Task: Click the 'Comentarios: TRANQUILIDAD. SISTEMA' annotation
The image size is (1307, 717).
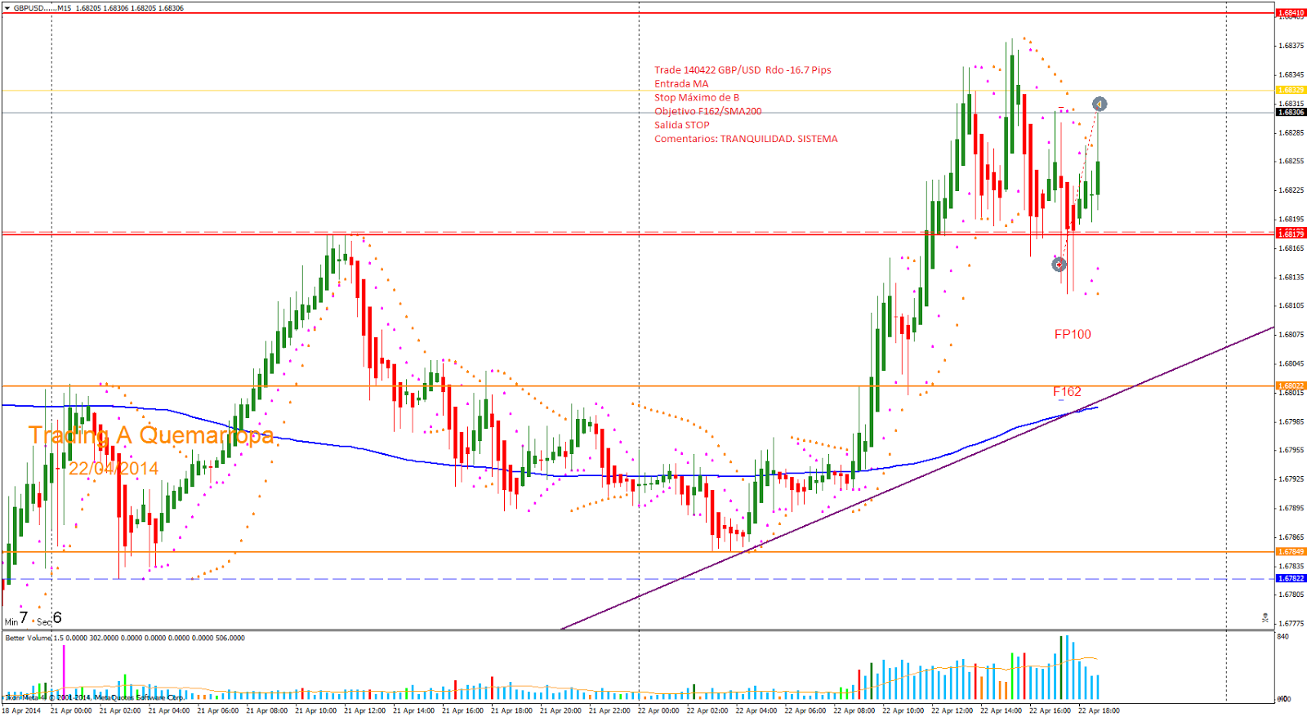Action: click(745, 139)
